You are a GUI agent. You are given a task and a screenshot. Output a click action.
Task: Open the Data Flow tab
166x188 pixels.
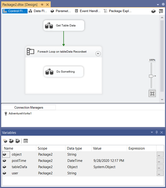(x=38, y=11)
